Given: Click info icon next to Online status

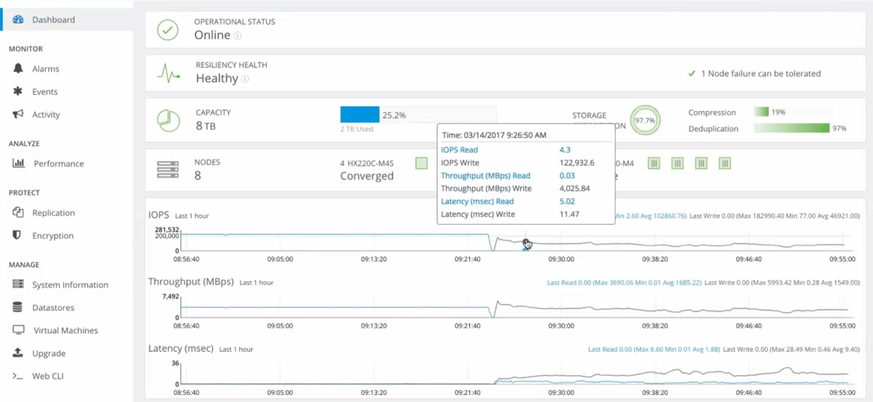Looking at the screenshot, I should 238,36.
